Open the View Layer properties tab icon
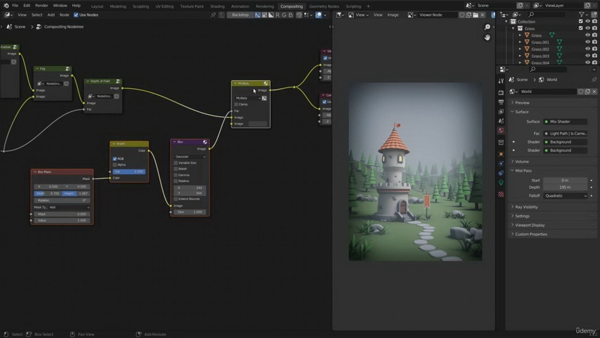This screenshot has width=600, height=338. click(501, 112)
